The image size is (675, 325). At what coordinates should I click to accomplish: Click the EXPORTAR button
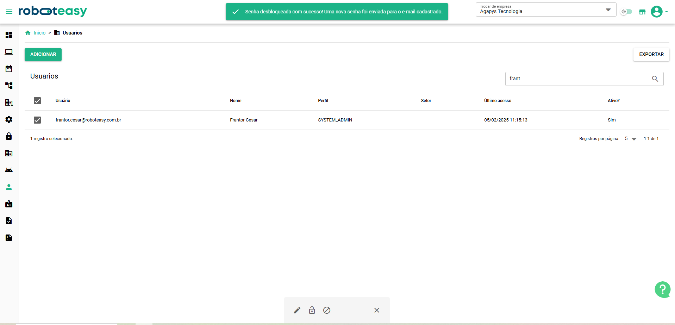pos(651,55)
